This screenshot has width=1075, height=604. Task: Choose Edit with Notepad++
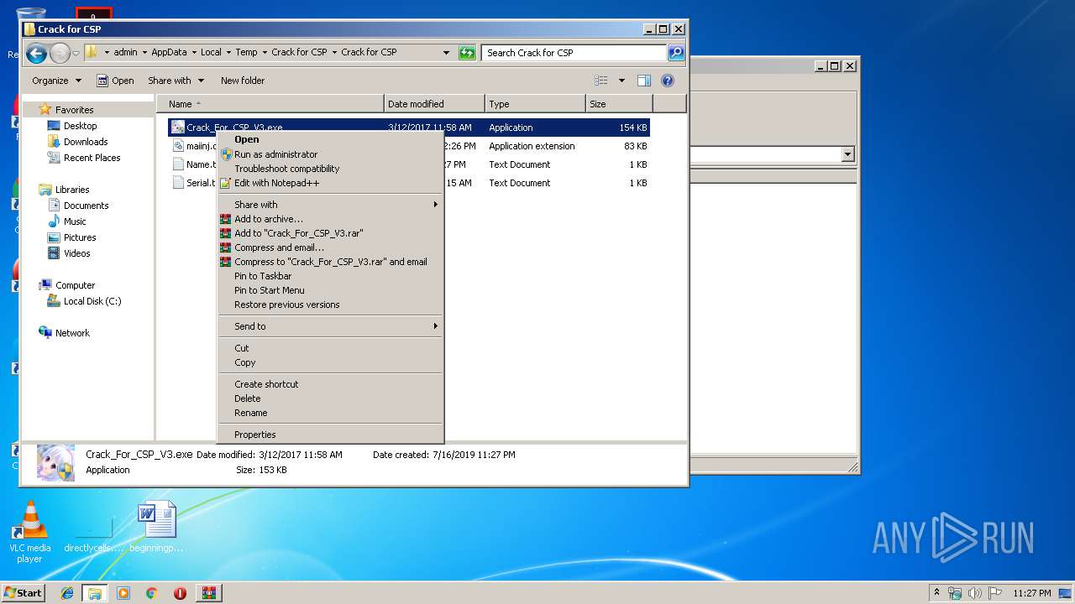(329, 183)
